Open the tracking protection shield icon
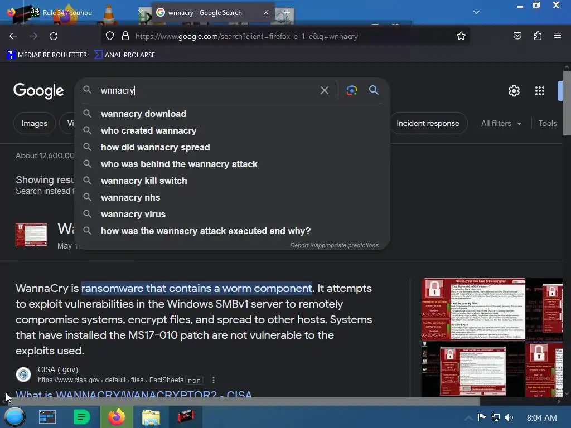This screenshot has height=428, width=571. (x=110, y=36)
